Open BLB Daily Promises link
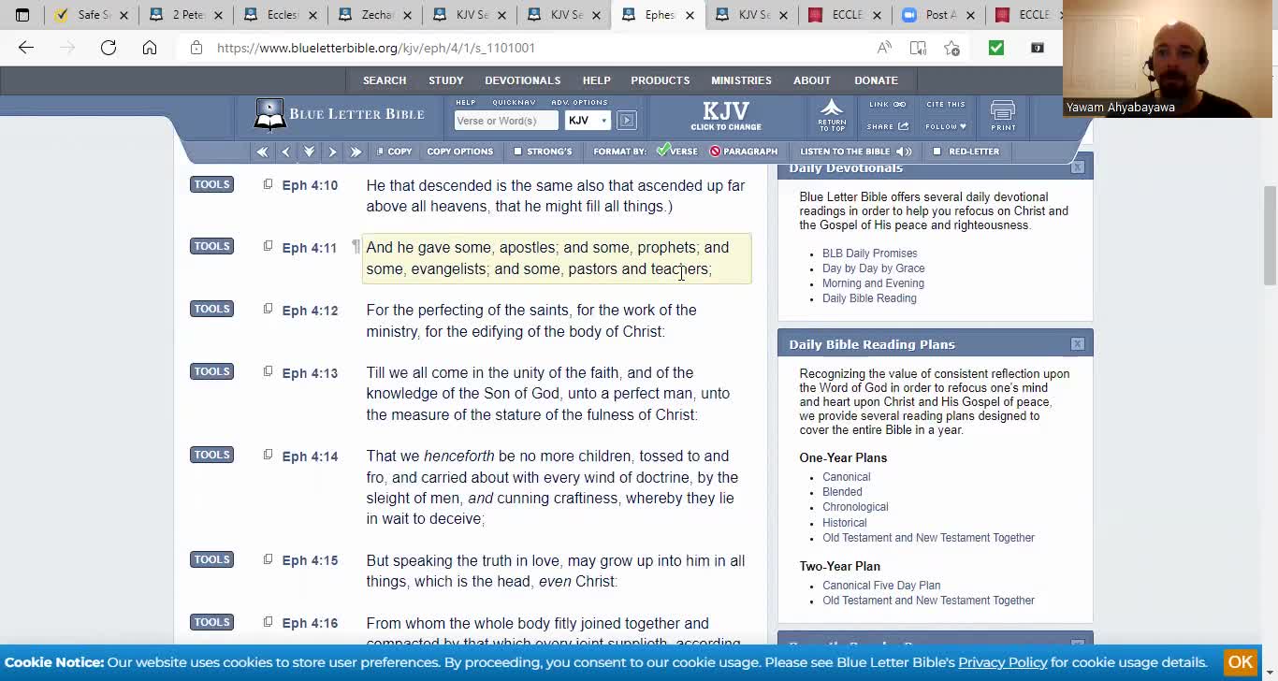The width and height of the screenshot is (1278, 681). (x=869, y=254)
